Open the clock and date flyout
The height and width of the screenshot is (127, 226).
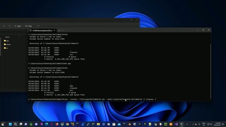pyautogui.click(x=218, y=124)
